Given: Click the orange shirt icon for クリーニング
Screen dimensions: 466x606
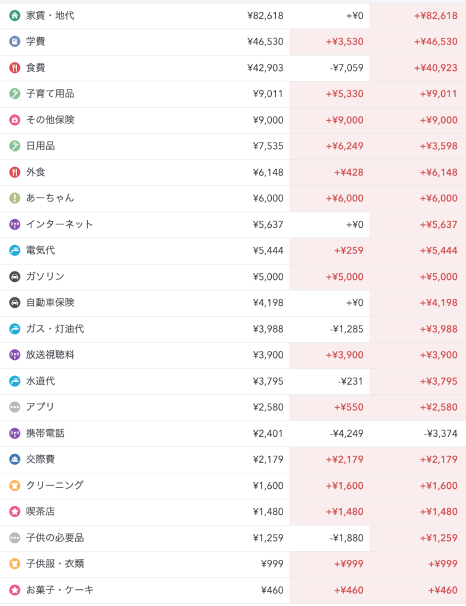Looking at the screenshot, I should (x=15, y=485).
